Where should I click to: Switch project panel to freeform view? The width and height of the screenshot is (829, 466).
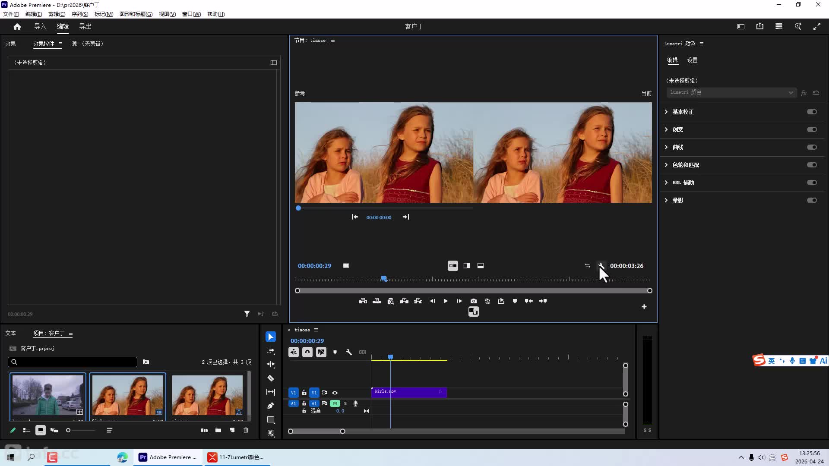[x=54, y=430]
